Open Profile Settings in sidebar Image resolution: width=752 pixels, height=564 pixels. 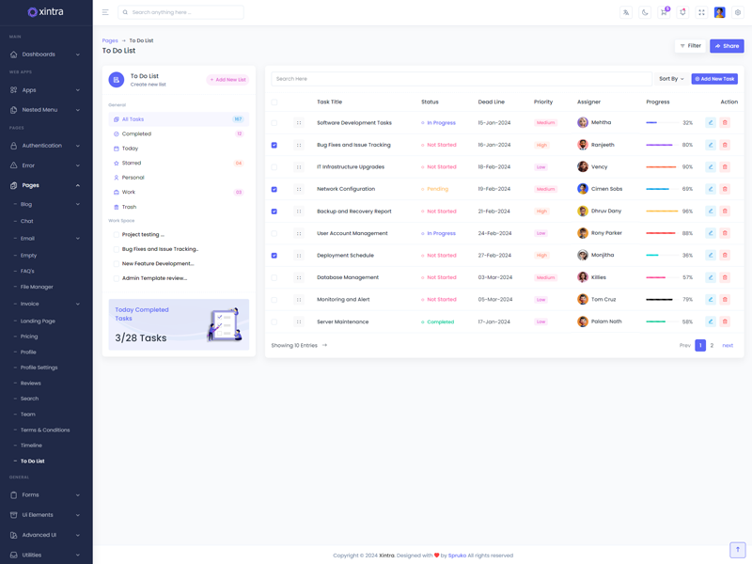click(x=39, y=368)
